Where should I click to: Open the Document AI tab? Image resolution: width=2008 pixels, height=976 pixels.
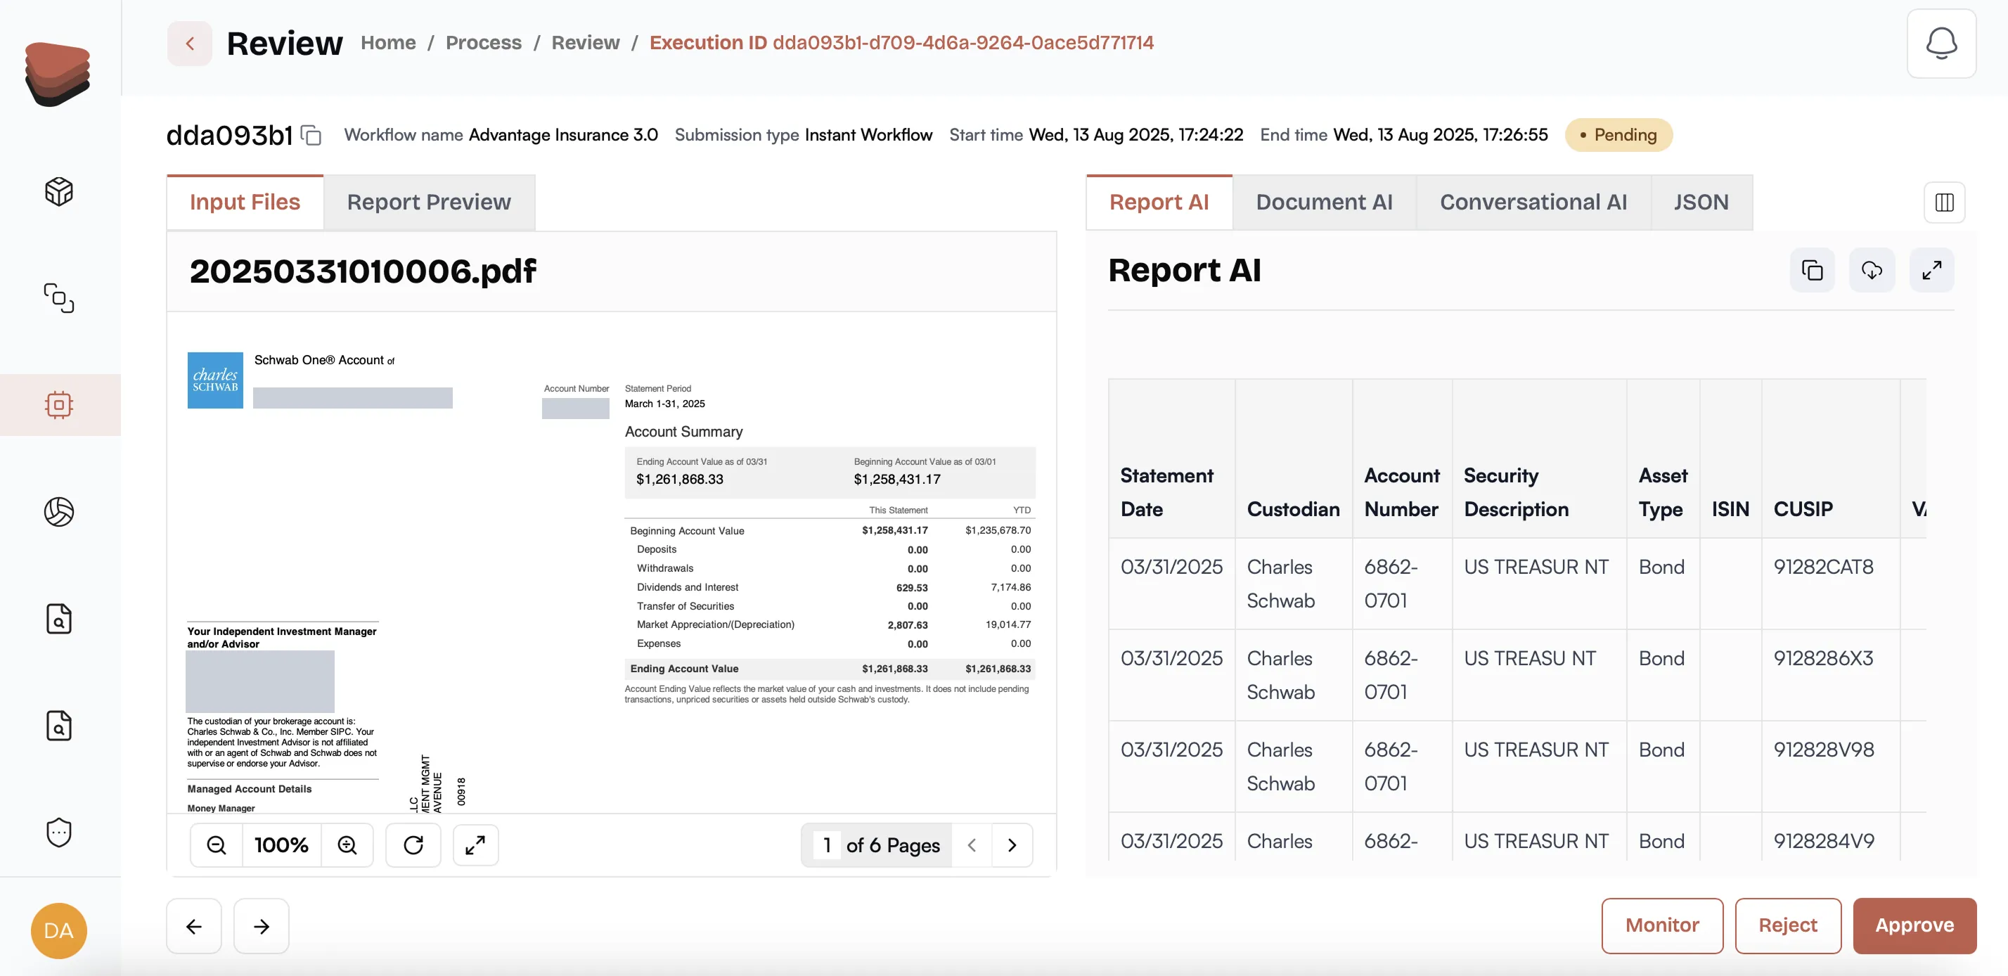point(1324,203)
